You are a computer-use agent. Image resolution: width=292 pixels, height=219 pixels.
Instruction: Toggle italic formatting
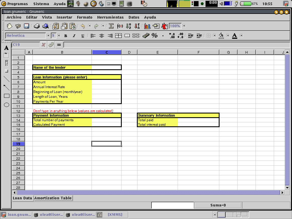[74, 36]
